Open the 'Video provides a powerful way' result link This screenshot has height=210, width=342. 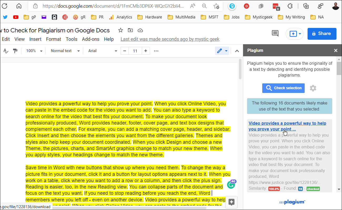[287, 126]
